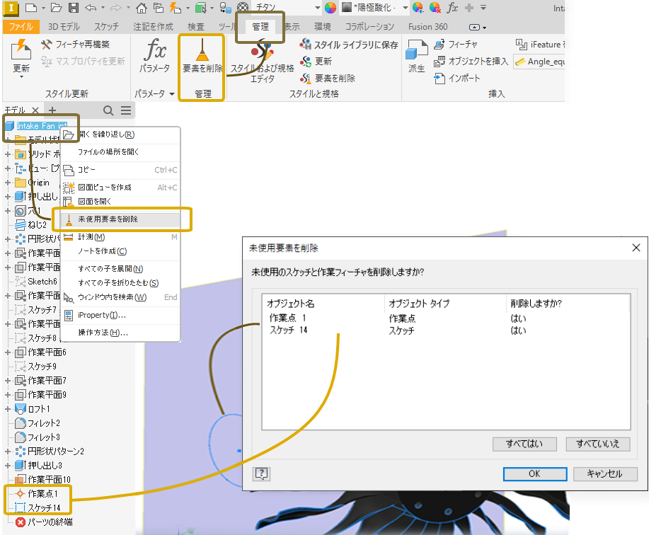
Task: Open the チタン material dropdown
Action: tap(318, 8)
